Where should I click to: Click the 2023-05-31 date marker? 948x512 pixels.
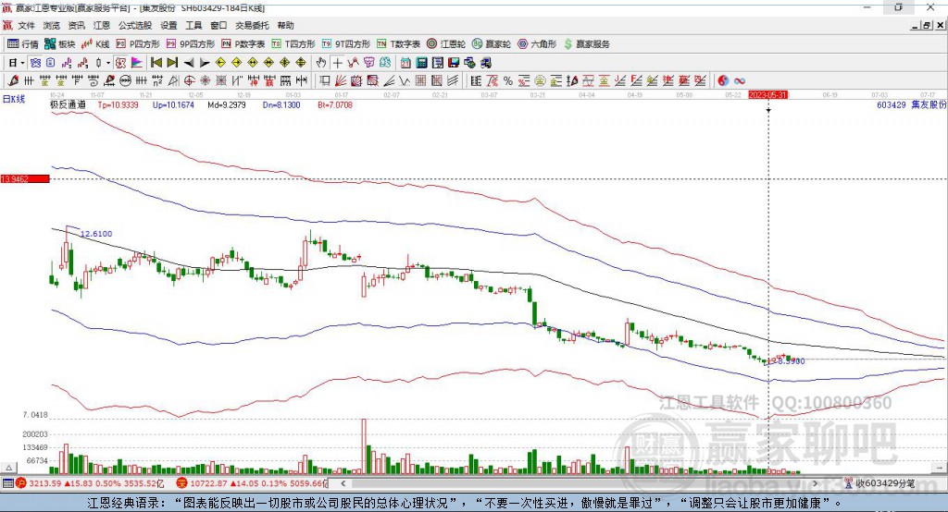tap(767, 95)
